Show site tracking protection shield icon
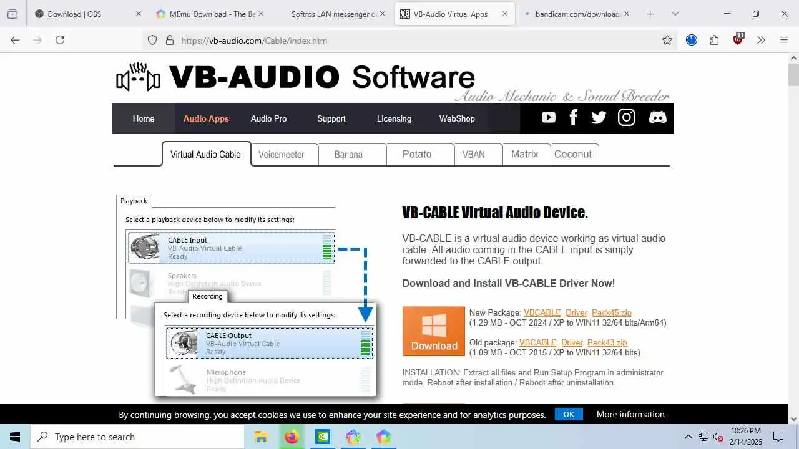Screen dimensions: 799x449 point(152,40)
